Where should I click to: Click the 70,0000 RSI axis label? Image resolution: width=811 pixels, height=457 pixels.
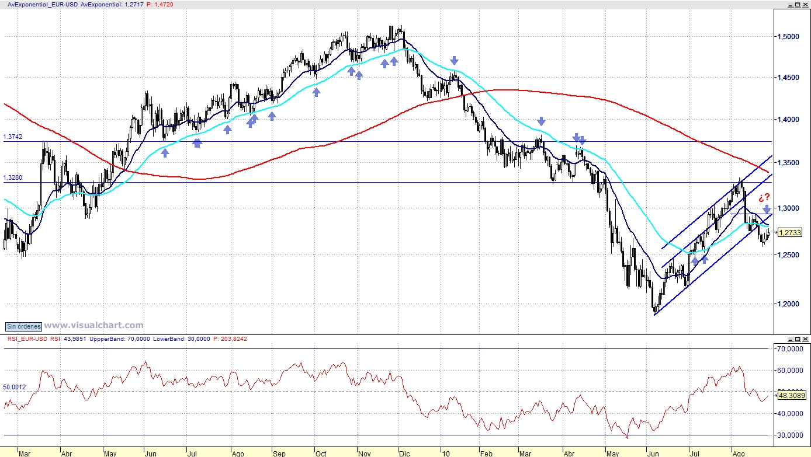click(x=788, y=349)
